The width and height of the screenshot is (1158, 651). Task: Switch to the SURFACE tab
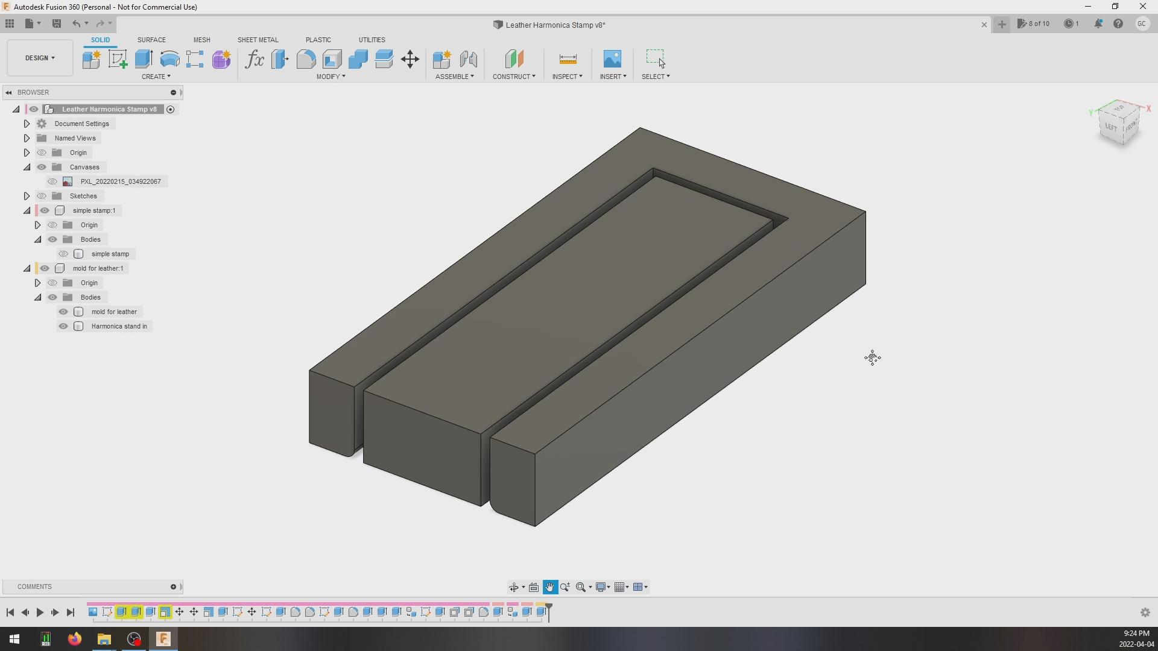coord(151,40)
